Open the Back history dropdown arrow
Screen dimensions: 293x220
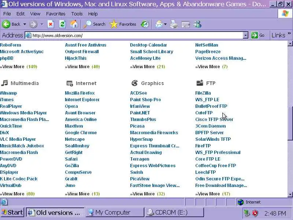tap(25, 24)
